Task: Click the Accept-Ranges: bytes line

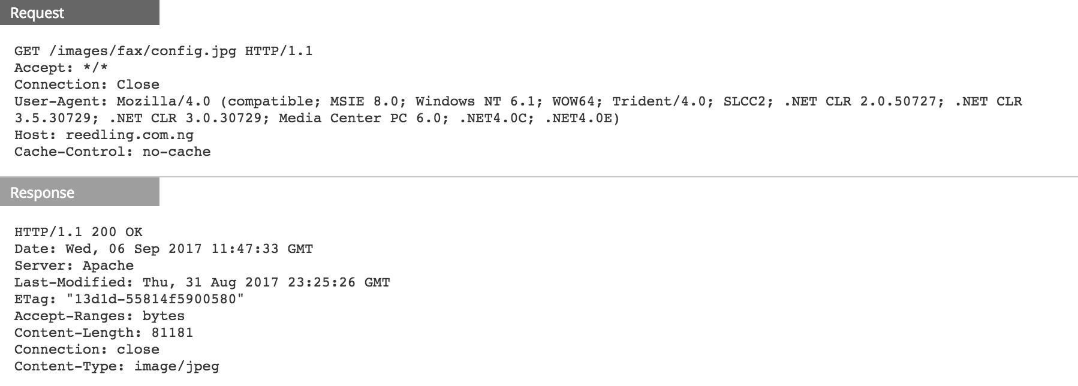Action: (99, 316)
